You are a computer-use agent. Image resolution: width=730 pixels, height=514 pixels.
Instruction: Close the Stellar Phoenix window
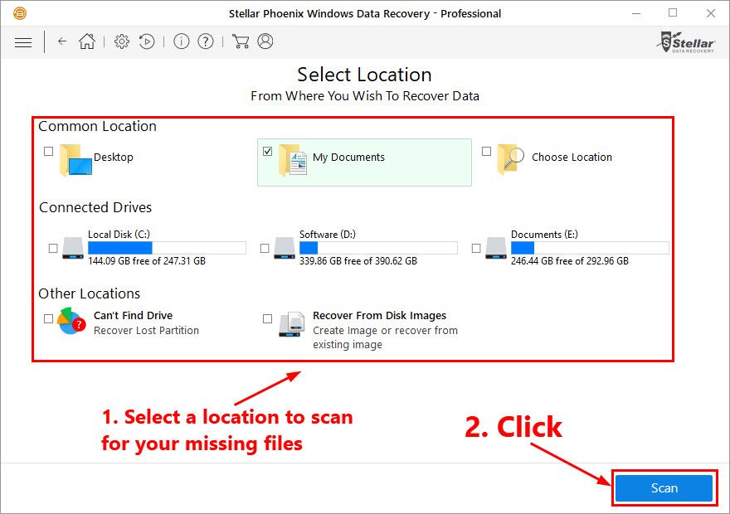[710, 13]
